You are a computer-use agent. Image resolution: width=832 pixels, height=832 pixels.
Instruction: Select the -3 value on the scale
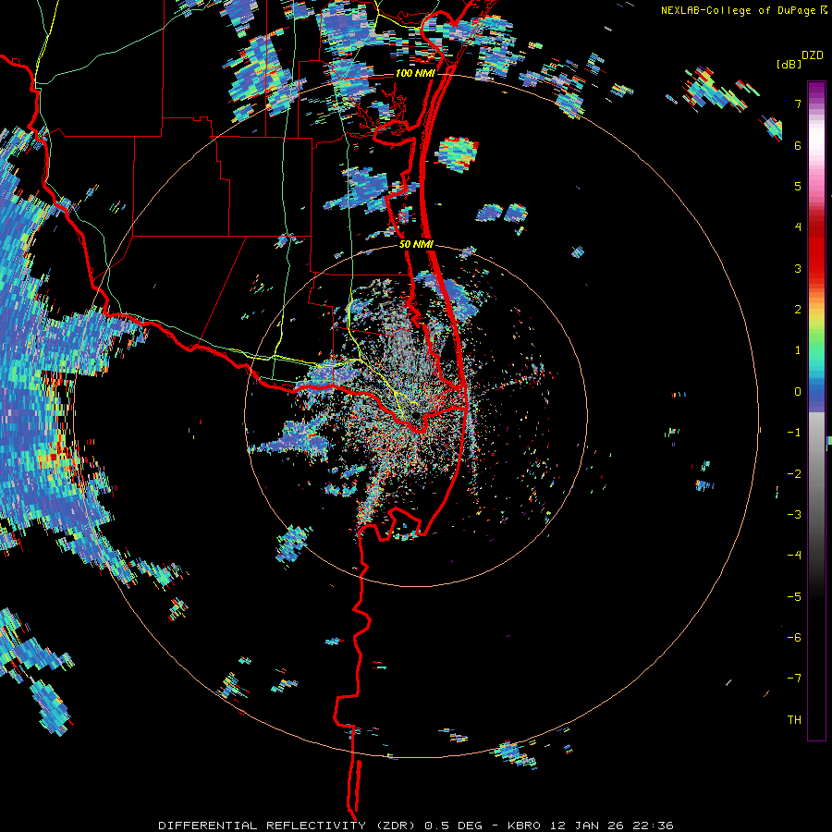pos(794,515)
